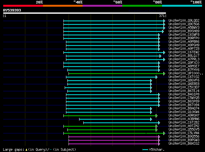The width and height of the screenshot is (205, 152).
Task: Open hit UniRef100_Q9LQD2
Action: coord(184,21)
